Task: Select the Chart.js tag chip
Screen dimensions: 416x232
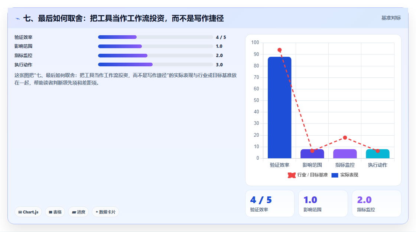Action: pos(28,212)
